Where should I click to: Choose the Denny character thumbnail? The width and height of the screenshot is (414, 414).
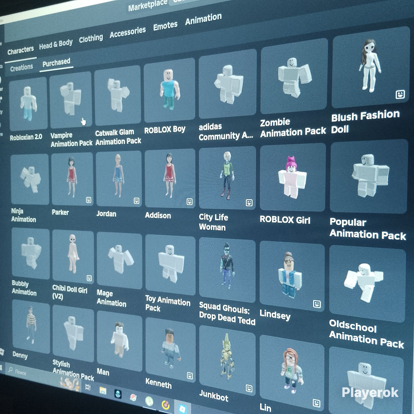[x=31, y=327]
